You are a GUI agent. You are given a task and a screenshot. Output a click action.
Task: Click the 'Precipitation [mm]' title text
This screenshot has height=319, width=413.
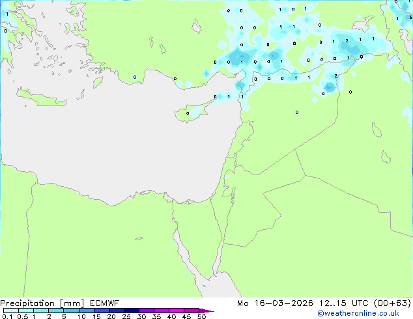point(42,303)
